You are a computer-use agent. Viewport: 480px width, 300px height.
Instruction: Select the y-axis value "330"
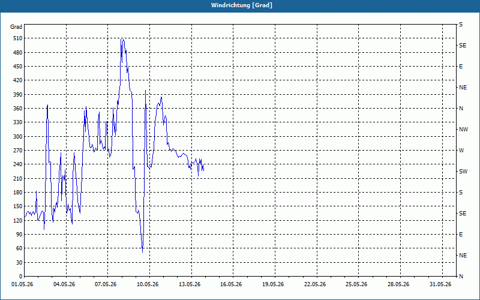click(x=17, y=122)
